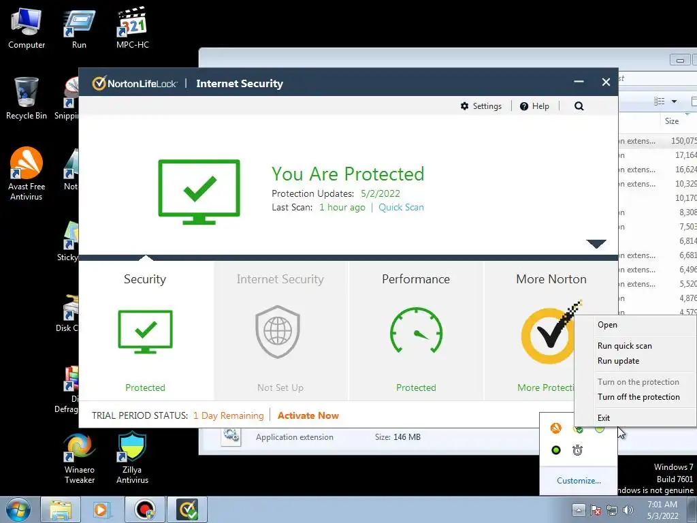Viewport: 697px width, 523px height.
Task: Click the NortonLifeLock logo in the title bar
Action: [135, 83]
